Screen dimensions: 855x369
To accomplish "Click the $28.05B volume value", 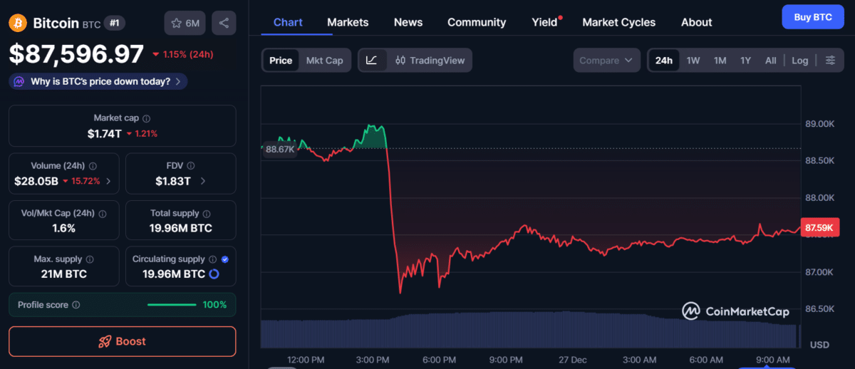I will 36,181.
